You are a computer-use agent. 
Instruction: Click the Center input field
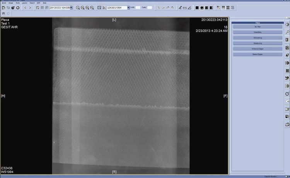(150, 7)
